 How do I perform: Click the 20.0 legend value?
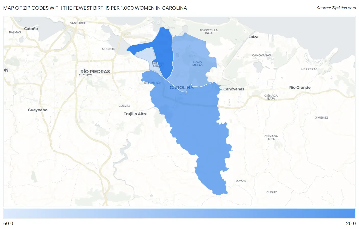[351, 223]
